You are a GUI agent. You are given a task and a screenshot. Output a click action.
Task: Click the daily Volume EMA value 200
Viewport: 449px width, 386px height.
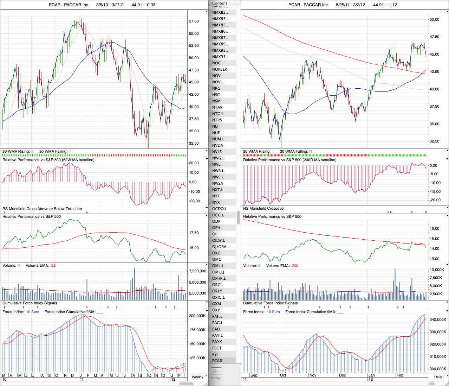(x=295, y=266)
